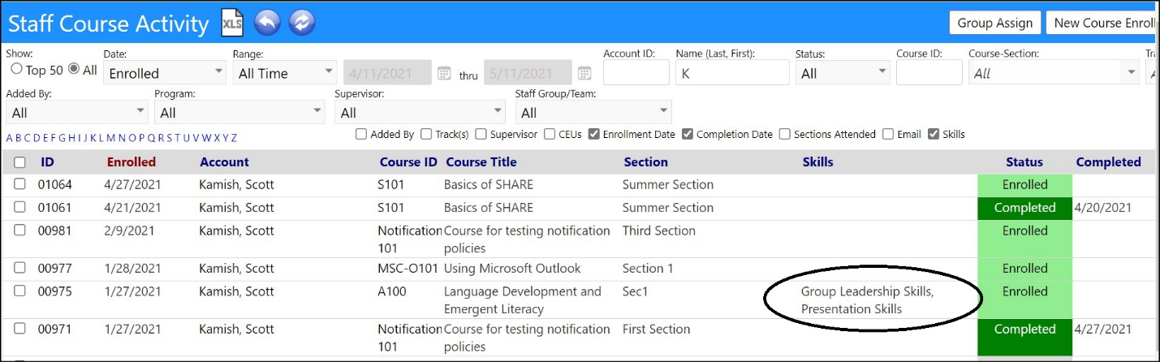Click the blue refresh icon
This screenshot has width=1160, height=362.
tap(302, 23)
